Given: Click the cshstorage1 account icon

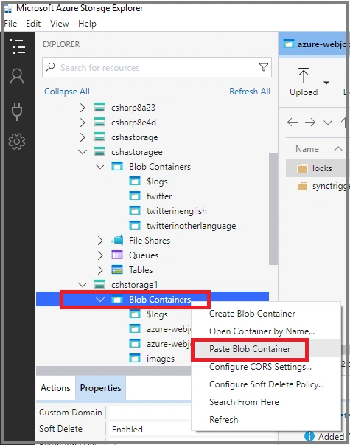Looking at the screenshot, I should [99, 284].
